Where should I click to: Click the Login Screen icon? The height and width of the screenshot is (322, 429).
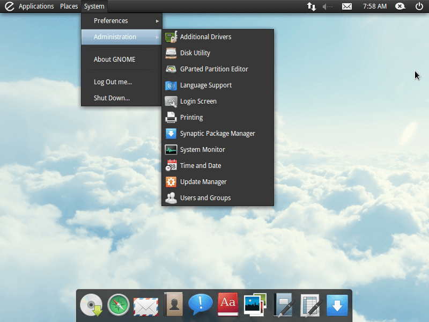point(171,101)
